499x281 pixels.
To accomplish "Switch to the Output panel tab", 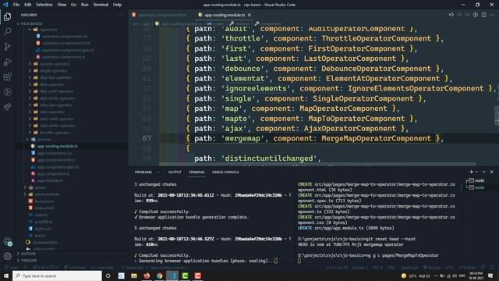I will (175, 172).
